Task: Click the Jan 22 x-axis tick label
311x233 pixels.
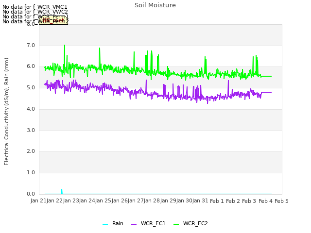Action: 55,200
